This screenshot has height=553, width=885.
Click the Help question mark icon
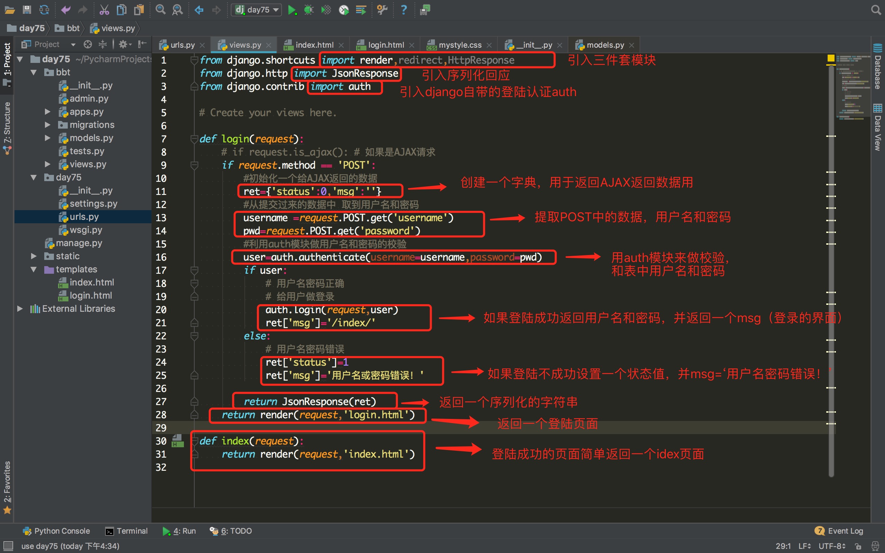[x=403, y=10]
